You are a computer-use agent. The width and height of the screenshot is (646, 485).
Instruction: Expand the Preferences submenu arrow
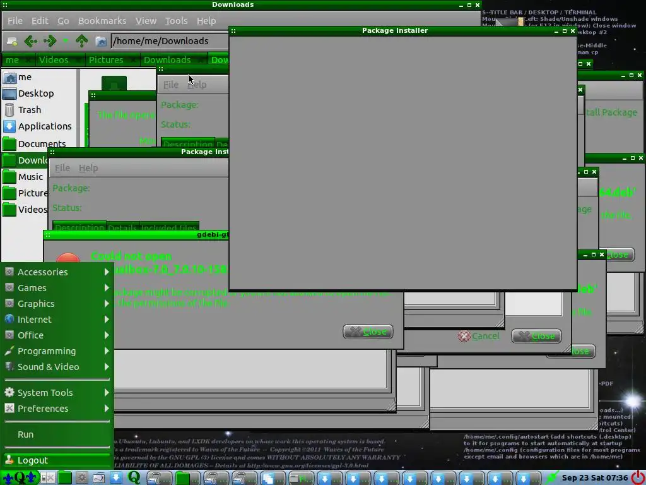pos(107,409)
